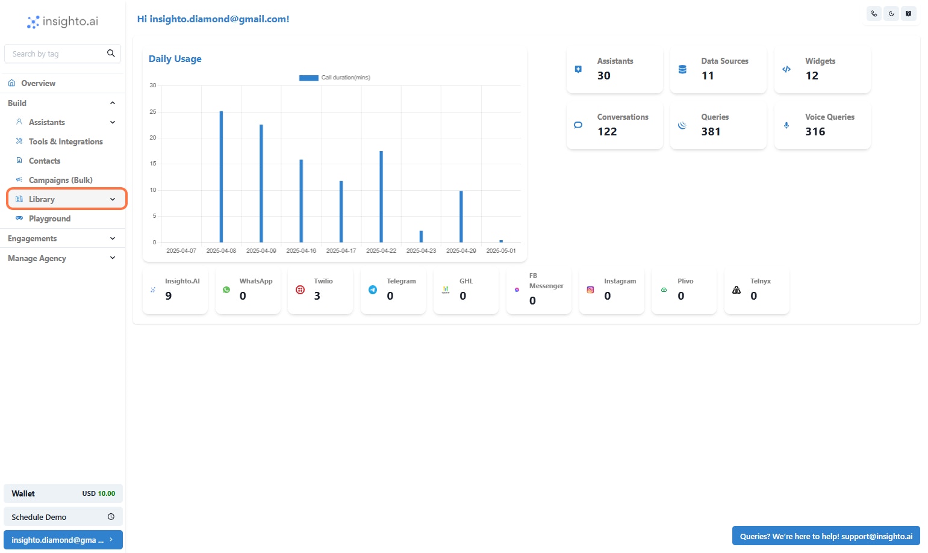Viewport: 928px width, 553px height.
Task: Expand the Manage Agency section chevron
Action: (113, 258)
